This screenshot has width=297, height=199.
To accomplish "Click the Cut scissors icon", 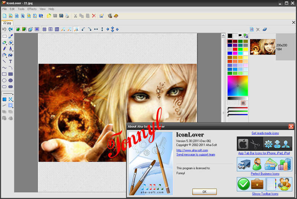I will point(75,16).
